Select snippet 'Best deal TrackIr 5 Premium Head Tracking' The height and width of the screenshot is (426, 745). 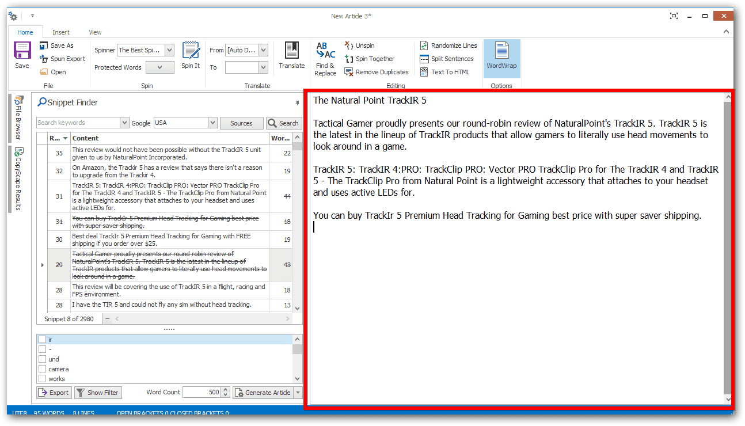tap(170, 239)
